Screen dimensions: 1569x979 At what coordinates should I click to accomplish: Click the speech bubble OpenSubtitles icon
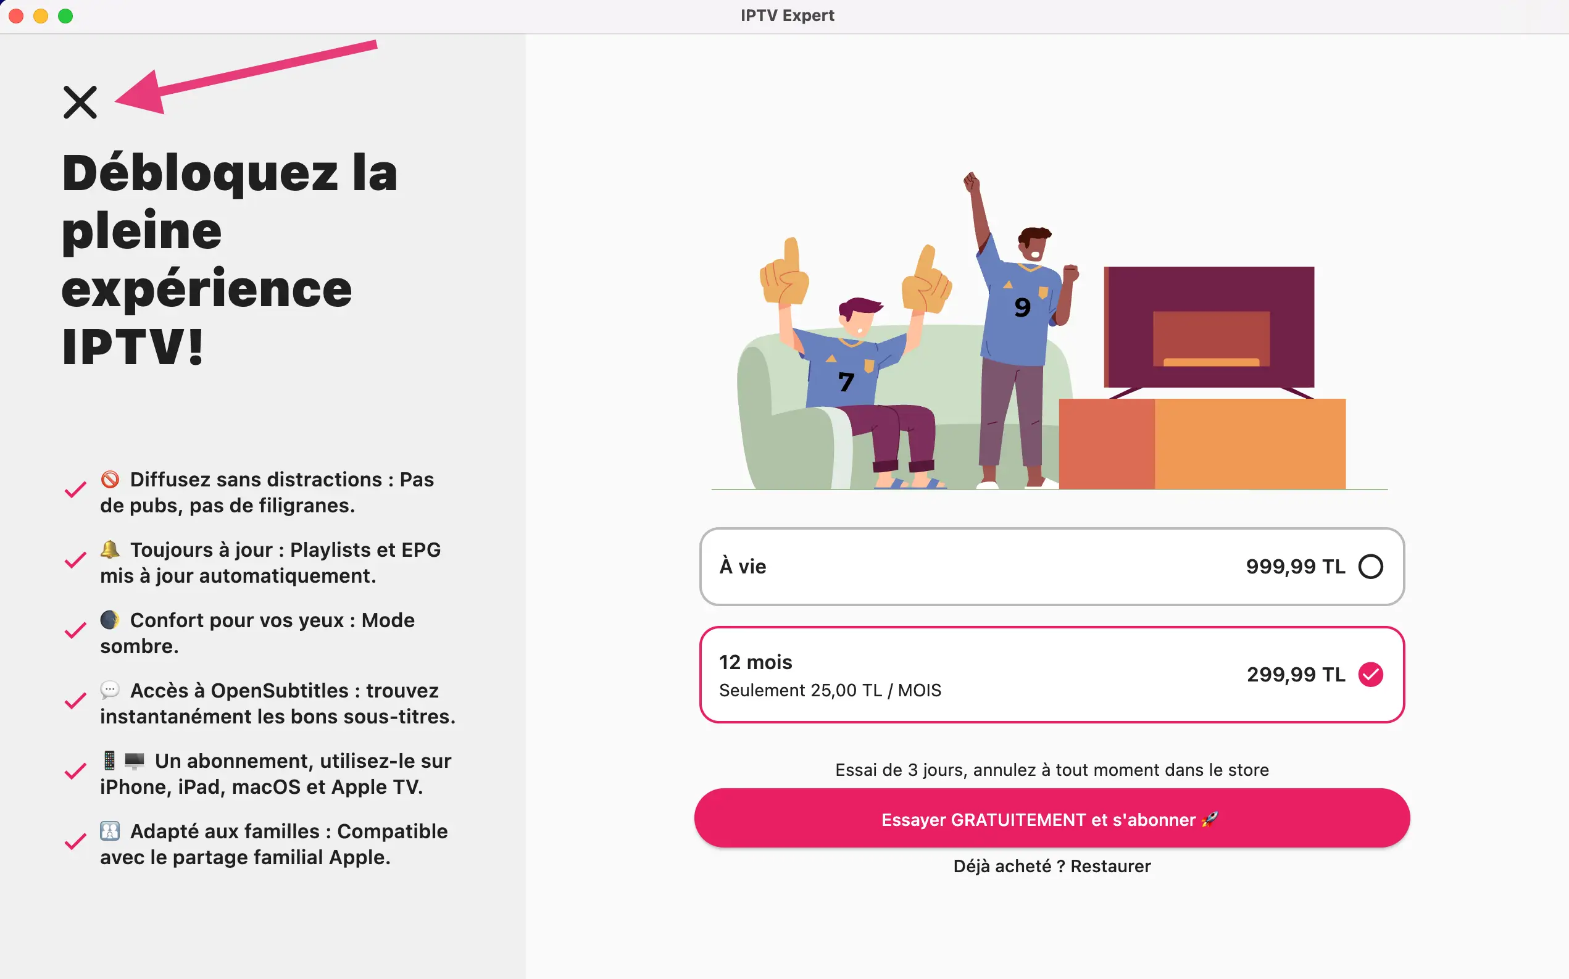coord(110,689)
